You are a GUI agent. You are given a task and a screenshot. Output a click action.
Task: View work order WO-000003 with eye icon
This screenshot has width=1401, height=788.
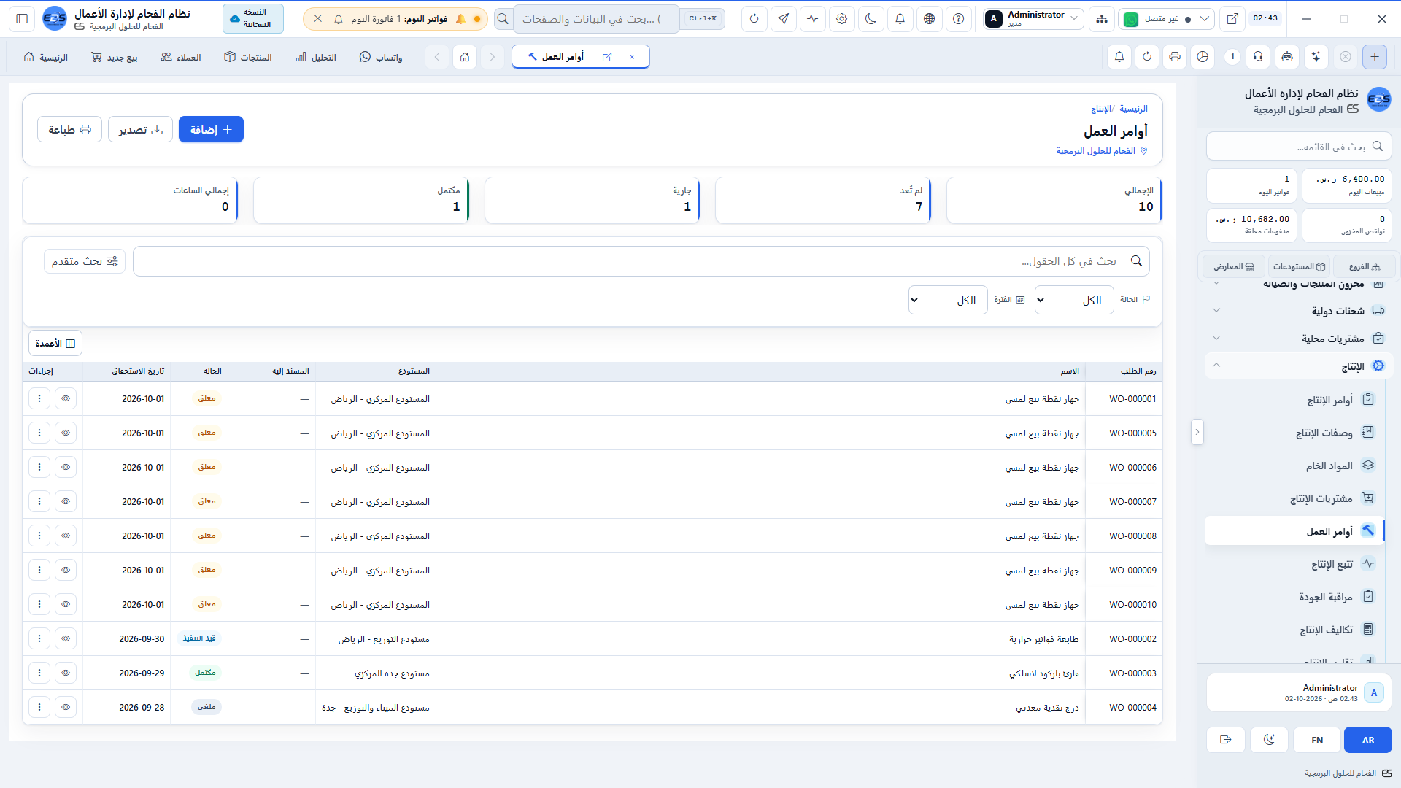coord(66,673)
